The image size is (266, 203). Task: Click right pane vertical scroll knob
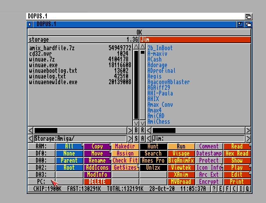(x=143, y=52)
